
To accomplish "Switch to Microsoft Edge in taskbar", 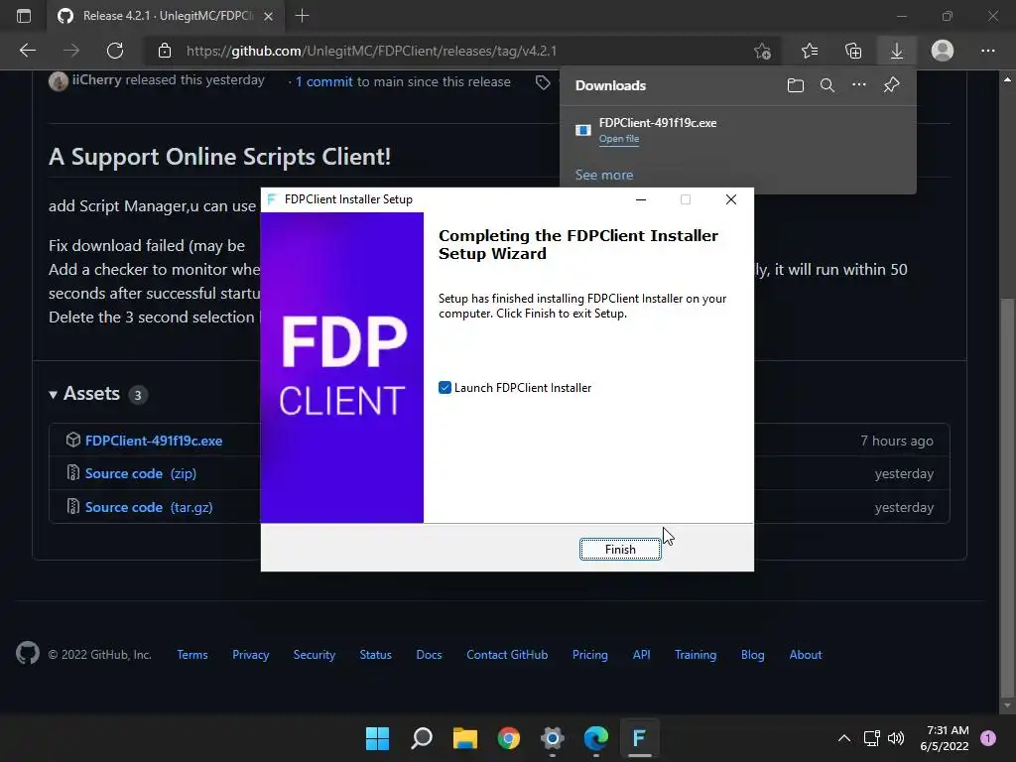I will pyautogui.click(x=595, y=738).
